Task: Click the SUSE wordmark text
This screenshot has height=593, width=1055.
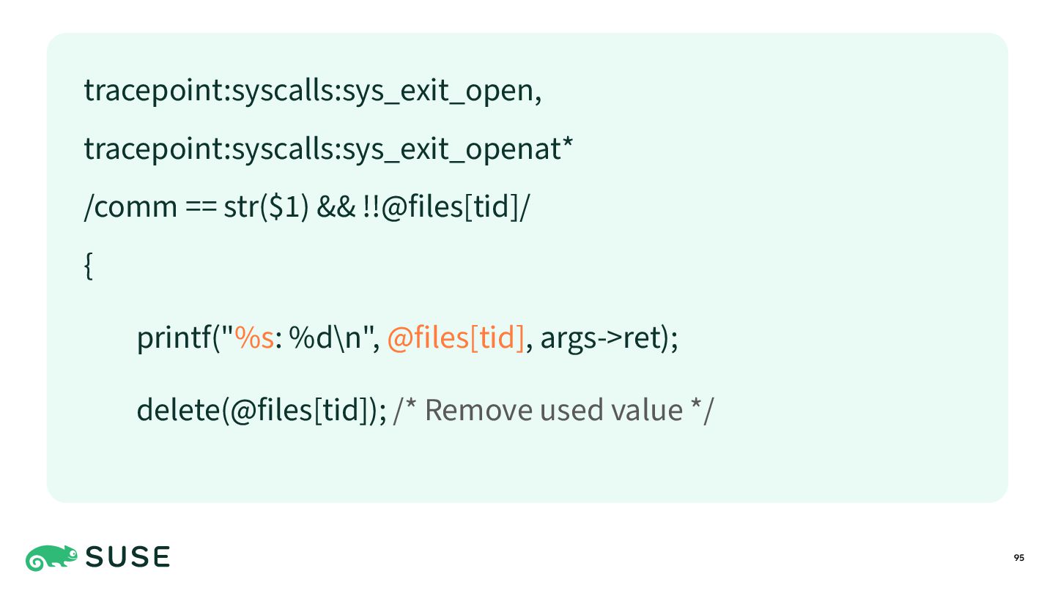Action: tap(128, 558)
